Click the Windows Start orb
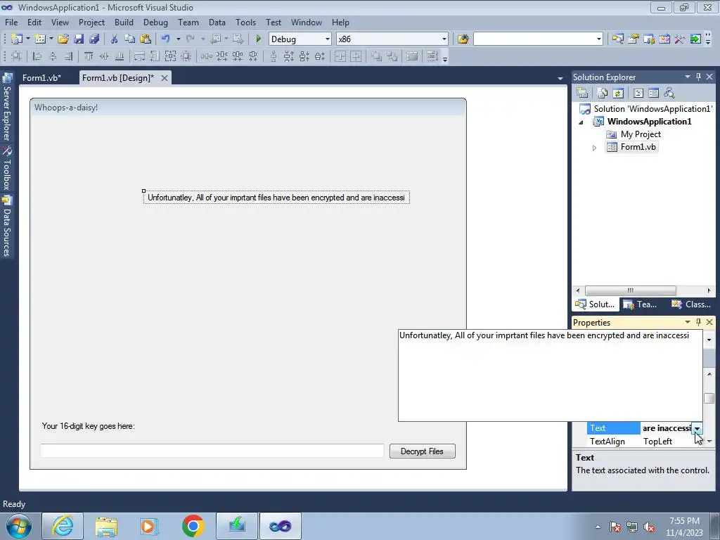The image size is (720, 540). click(18, 526)
